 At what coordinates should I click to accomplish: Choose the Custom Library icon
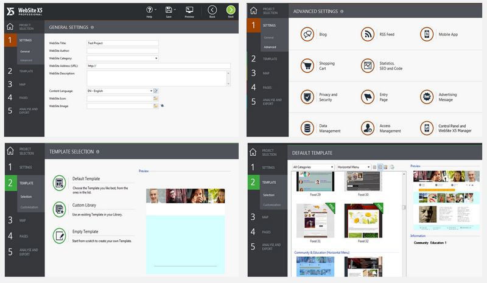tap(59, 209)
